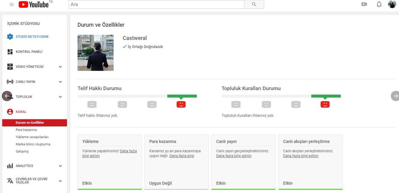
Task: Open the hamburger guide menu
Action: 12,4
